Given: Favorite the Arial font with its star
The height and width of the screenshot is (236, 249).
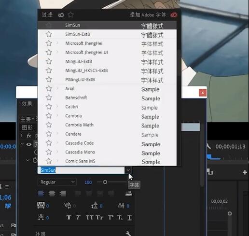Looking at the screenshot, I should [x=49, y=88].
